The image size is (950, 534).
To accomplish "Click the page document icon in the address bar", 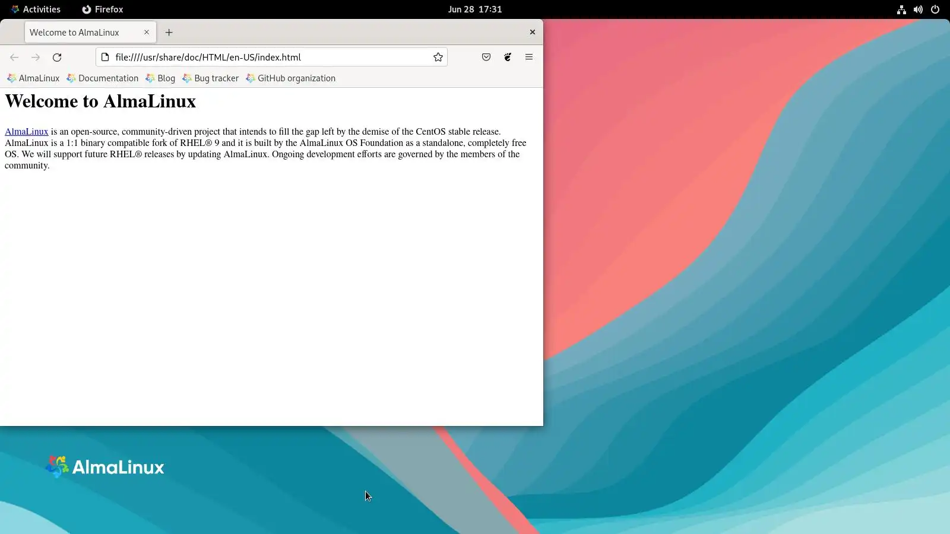I will pyautogui.click(x=105, y=58).
